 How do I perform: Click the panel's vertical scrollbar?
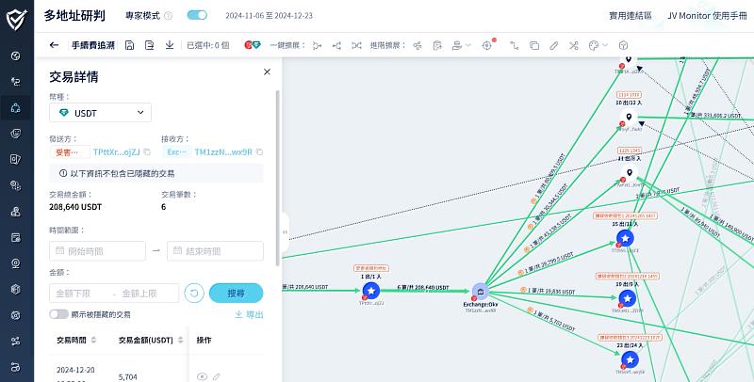pos(277,178)
